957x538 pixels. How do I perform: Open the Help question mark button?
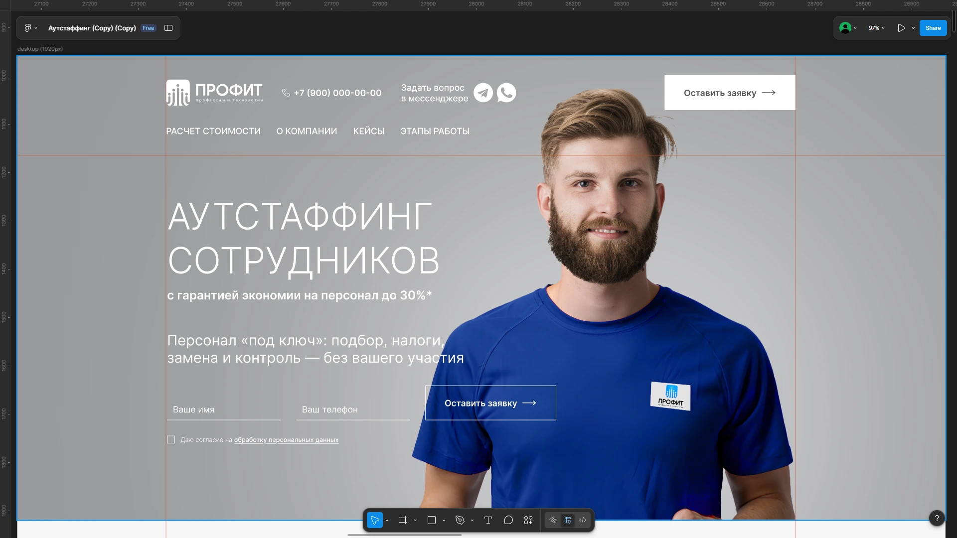coord(937,518)
